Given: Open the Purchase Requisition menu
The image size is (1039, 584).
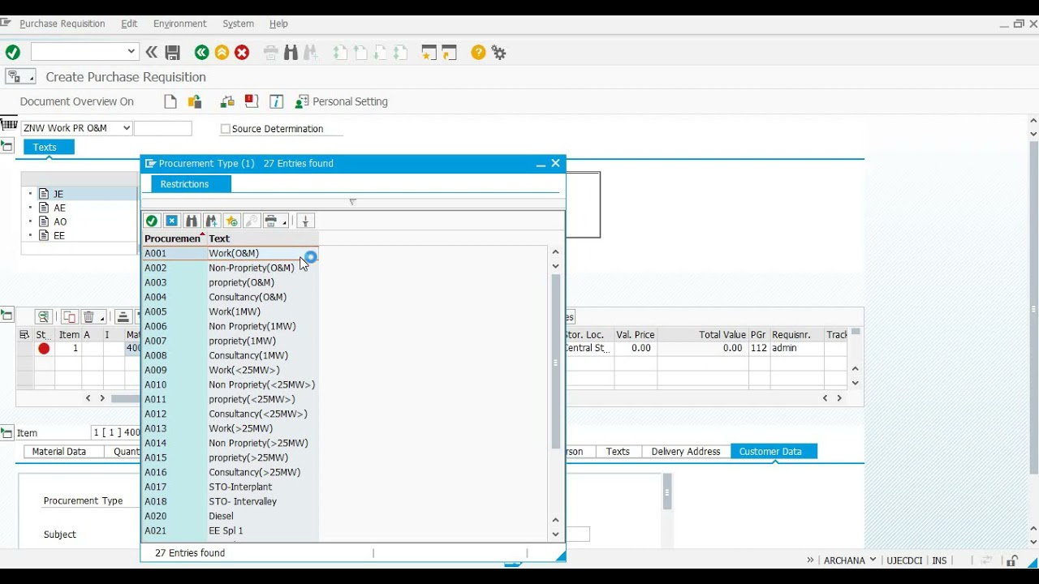Looking at the screenshot, I should (63, 24).
